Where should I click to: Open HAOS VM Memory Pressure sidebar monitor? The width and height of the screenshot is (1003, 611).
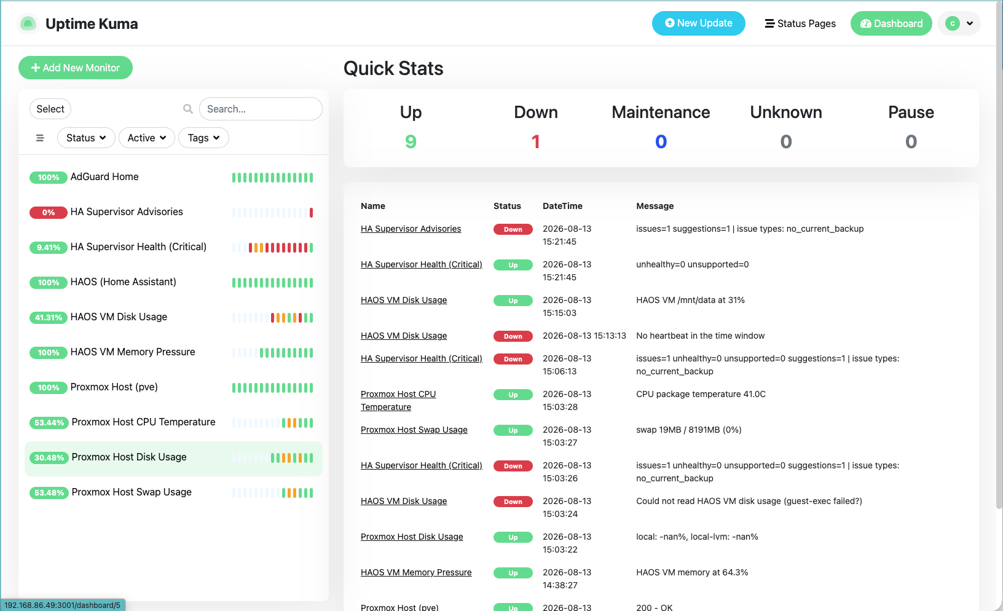coord(173,353)
